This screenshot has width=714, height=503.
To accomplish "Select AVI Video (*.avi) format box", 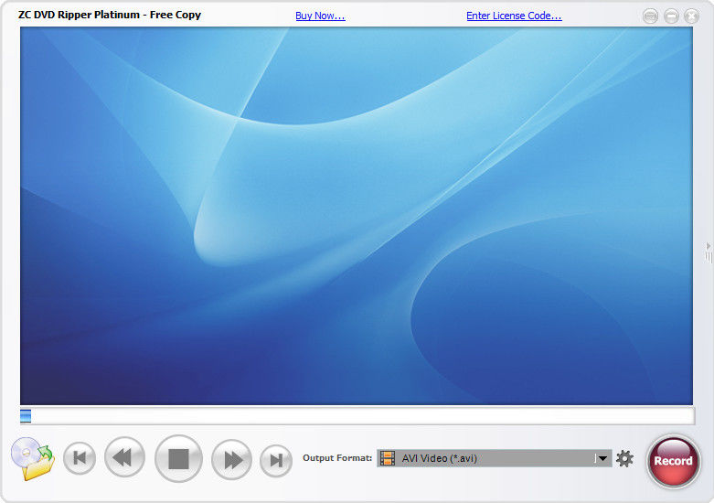I will [x=494, y=458].
